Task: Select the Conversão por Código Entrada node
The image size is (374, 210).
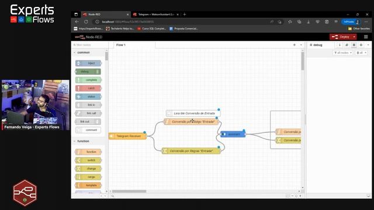Action: click(x=191, y=122)
